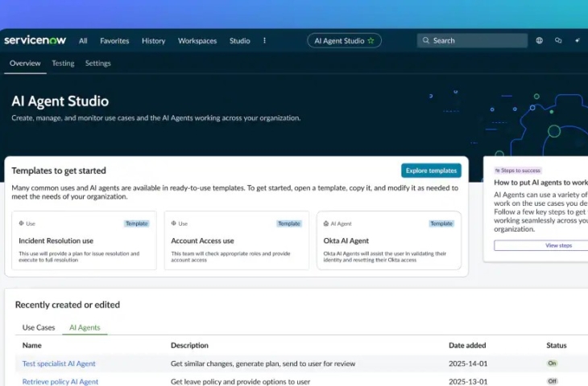588x386 pixels.
Task: Click the Use icon on Account Access card
Action: click(x=174, y=223)
